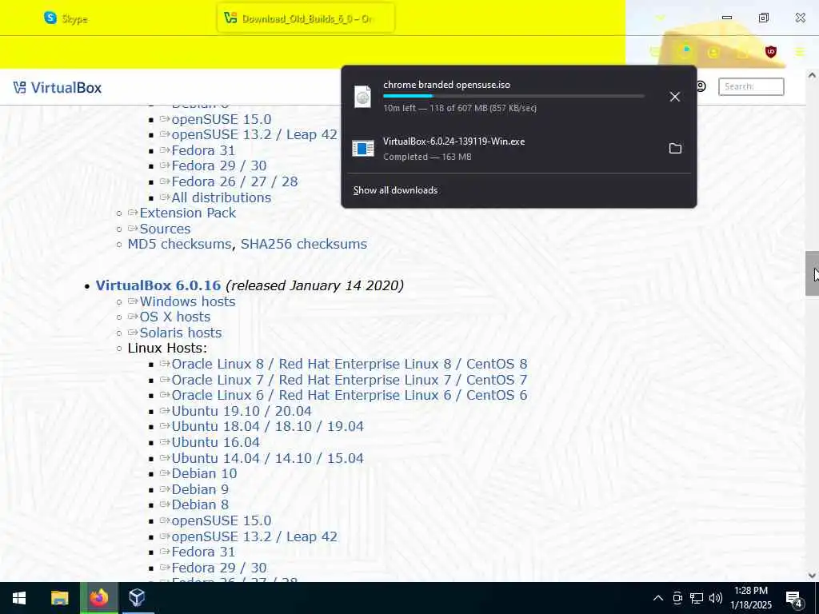Open the Fedora 26 / 27 / 28 link above Extension Pack
Screen dimensions: 819x614
234,181
